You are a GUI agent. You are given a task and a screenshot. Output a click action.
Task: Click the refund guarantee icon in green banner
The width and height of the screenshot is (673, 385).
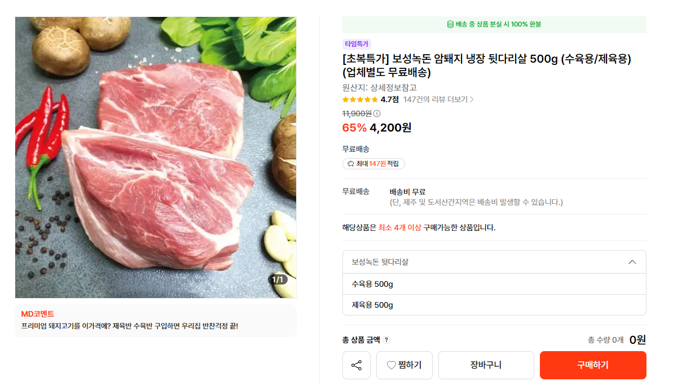450,24
